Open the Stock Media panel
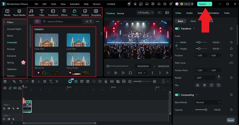 [x=19, y=13]
